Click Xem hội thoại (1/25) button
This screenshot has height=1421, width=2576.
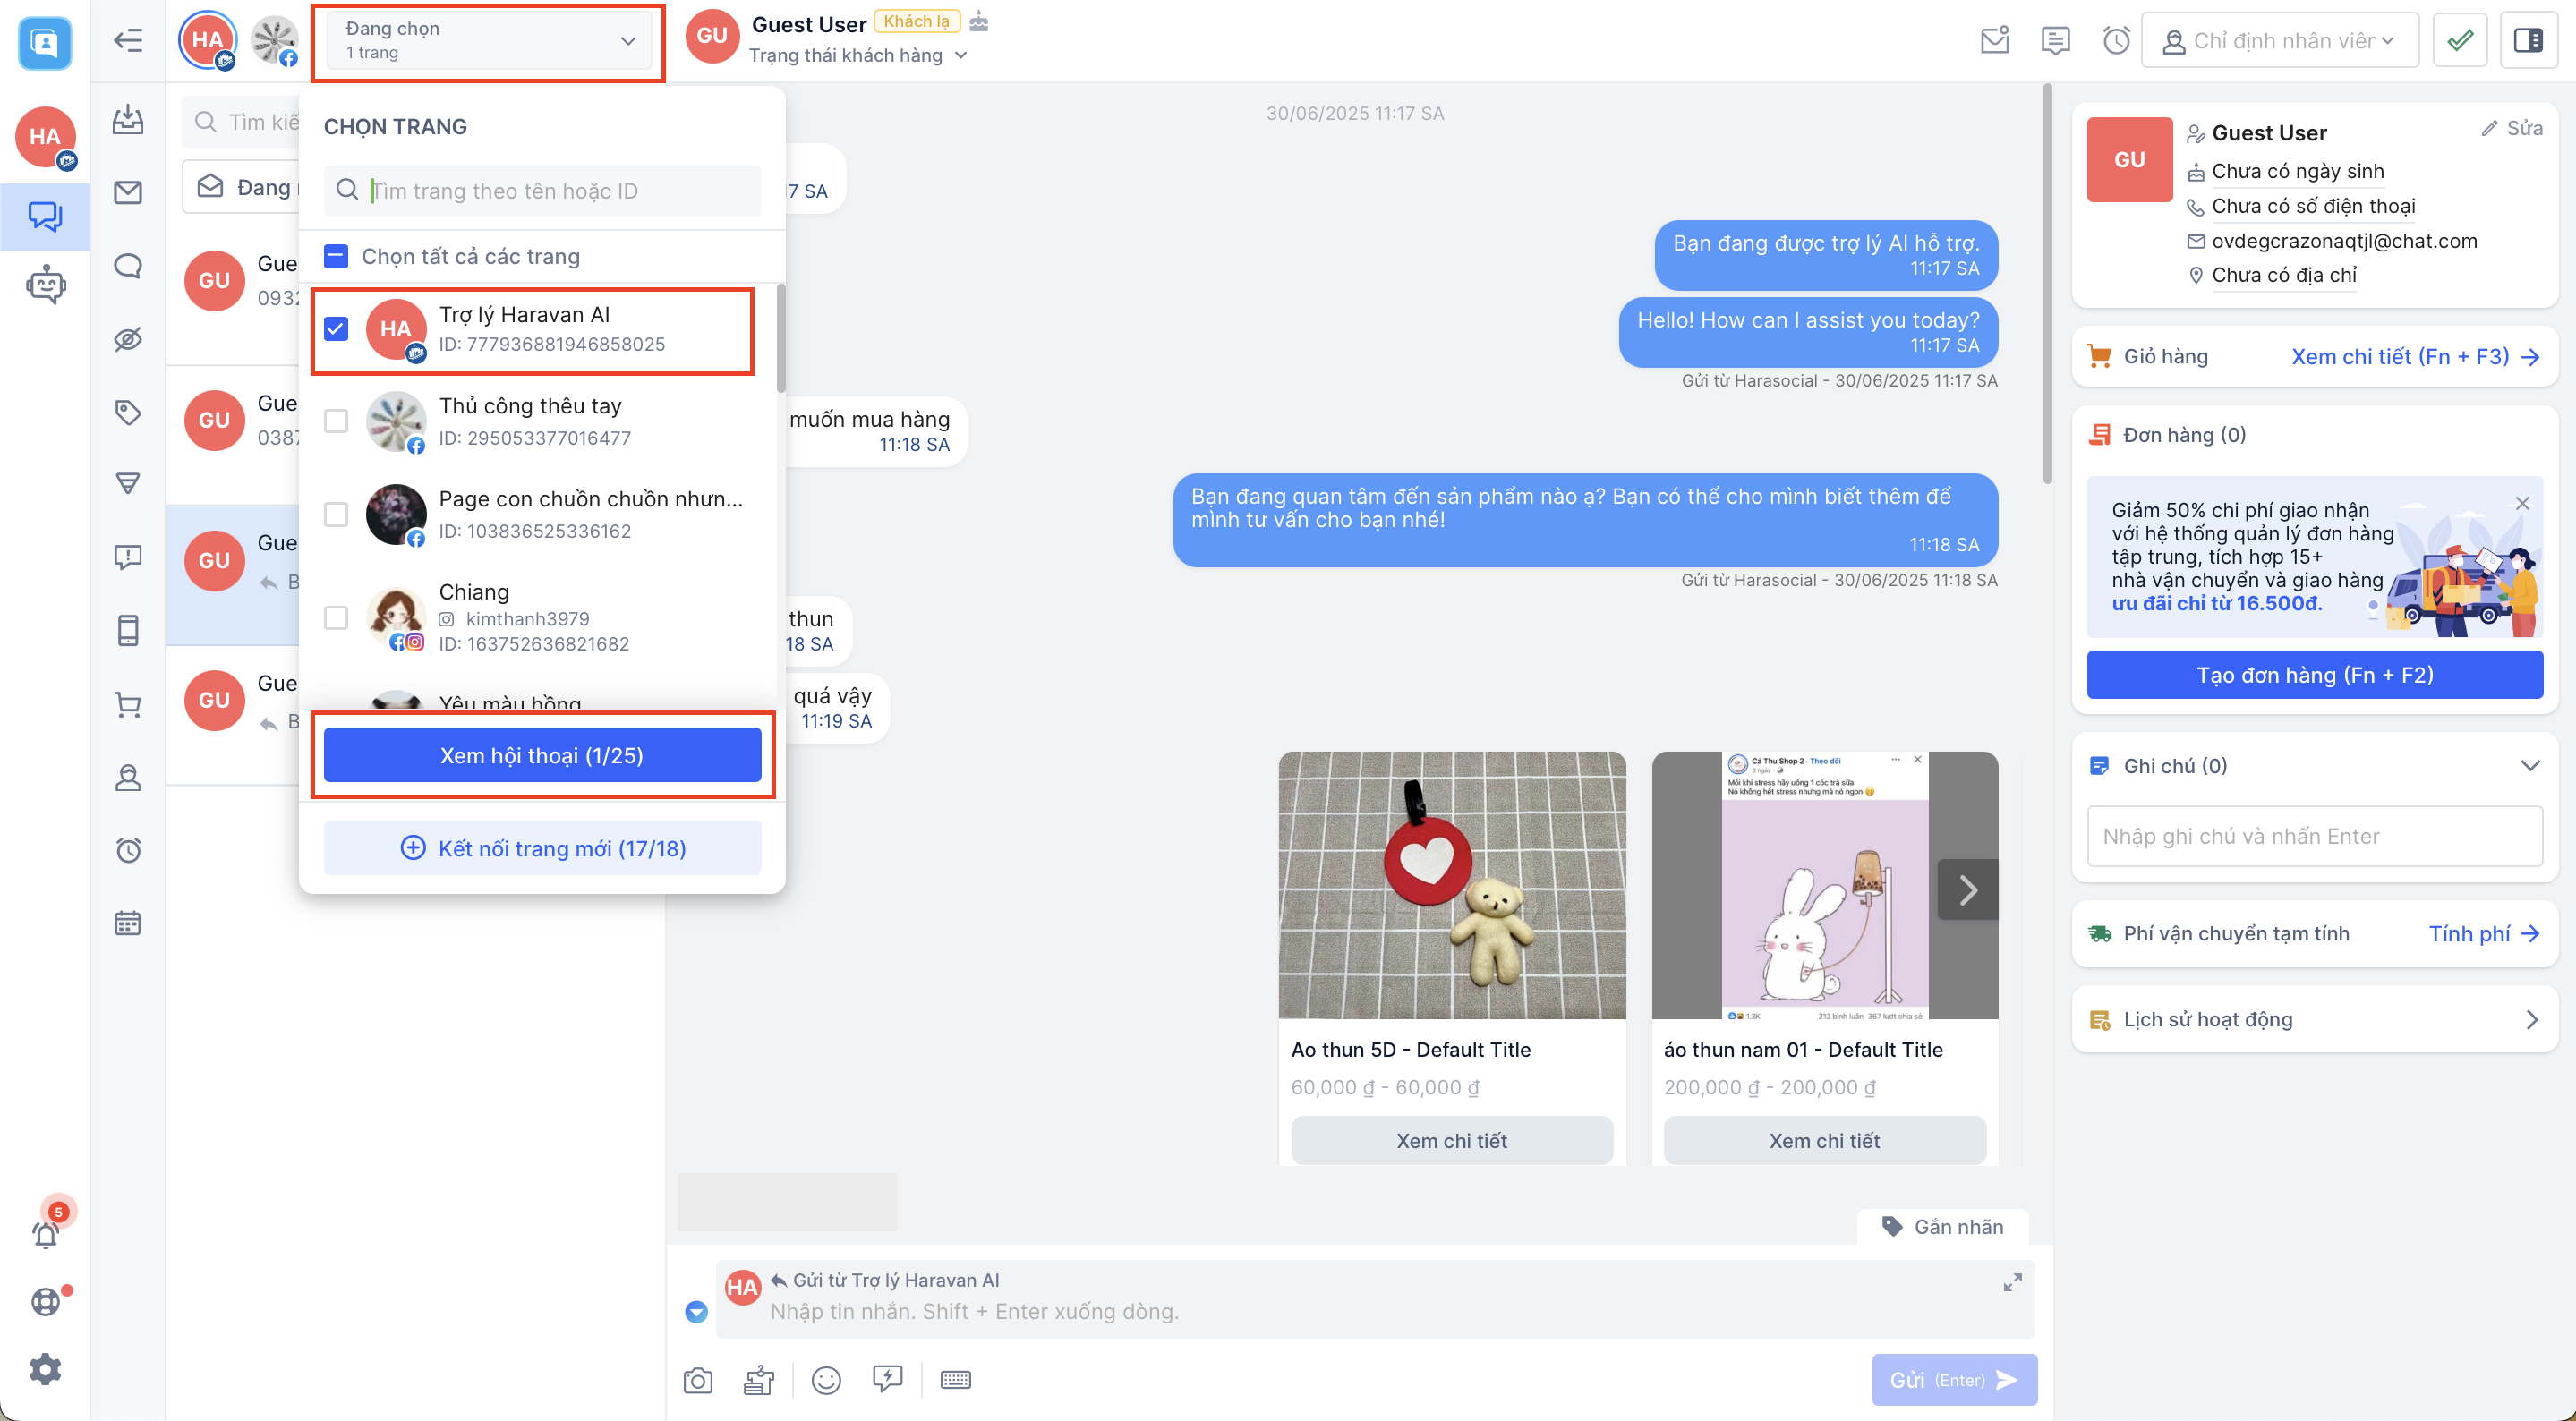(x=542, y=755)
